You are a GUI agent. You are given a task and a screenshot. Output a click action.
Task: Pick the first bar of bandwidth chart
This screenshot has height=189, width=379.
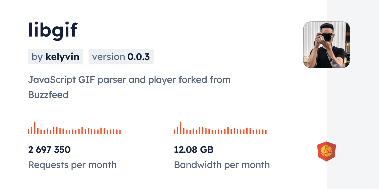(174, 131)
